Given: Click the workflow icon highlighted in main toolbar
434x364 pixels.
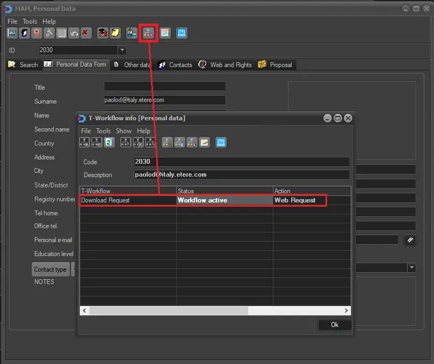Looking at the screenshot, I should click(x=148, y=33).
